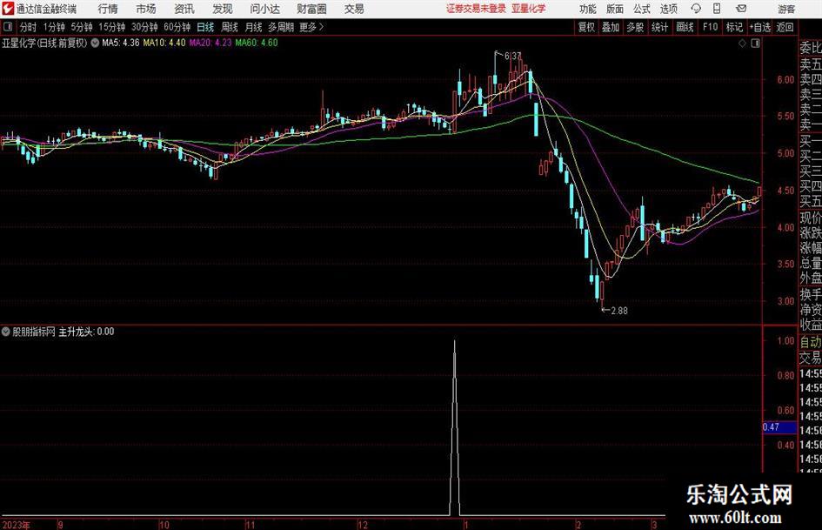Switch to 分时 chart period
The height and width of the screenshot is (530, 822).
point(29,27)
